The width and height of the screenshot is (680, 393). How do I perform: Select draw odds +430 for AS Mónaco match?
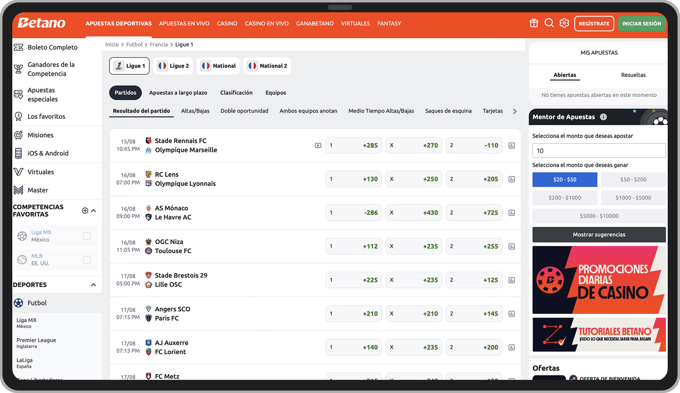414,213
